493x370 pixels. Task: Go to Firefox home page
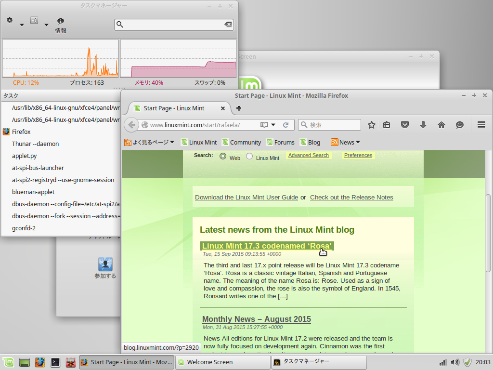pyautogui.click(x=441, y=125)
